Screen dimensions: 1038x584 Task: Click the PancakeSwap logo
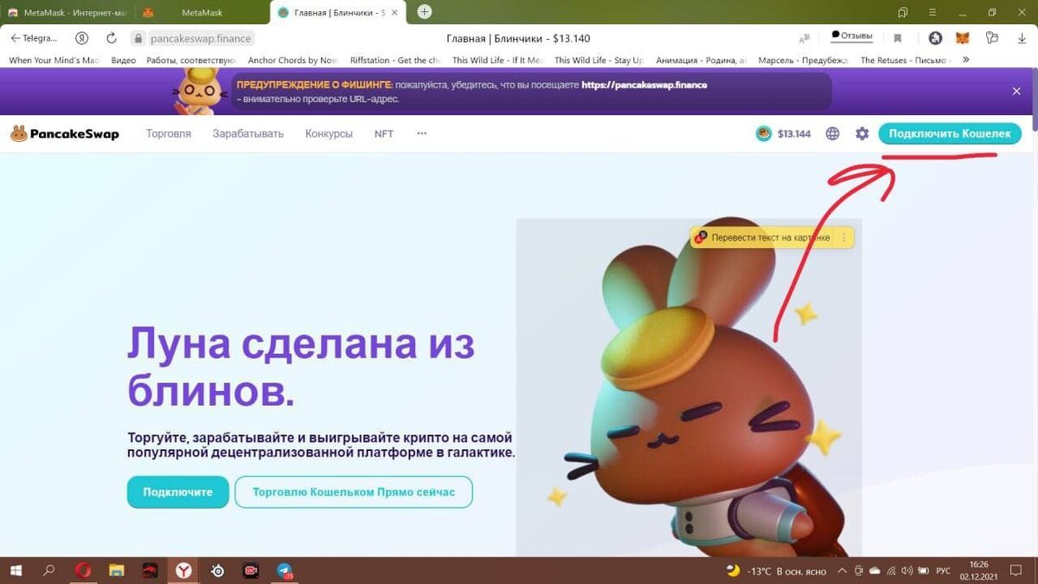64,134
